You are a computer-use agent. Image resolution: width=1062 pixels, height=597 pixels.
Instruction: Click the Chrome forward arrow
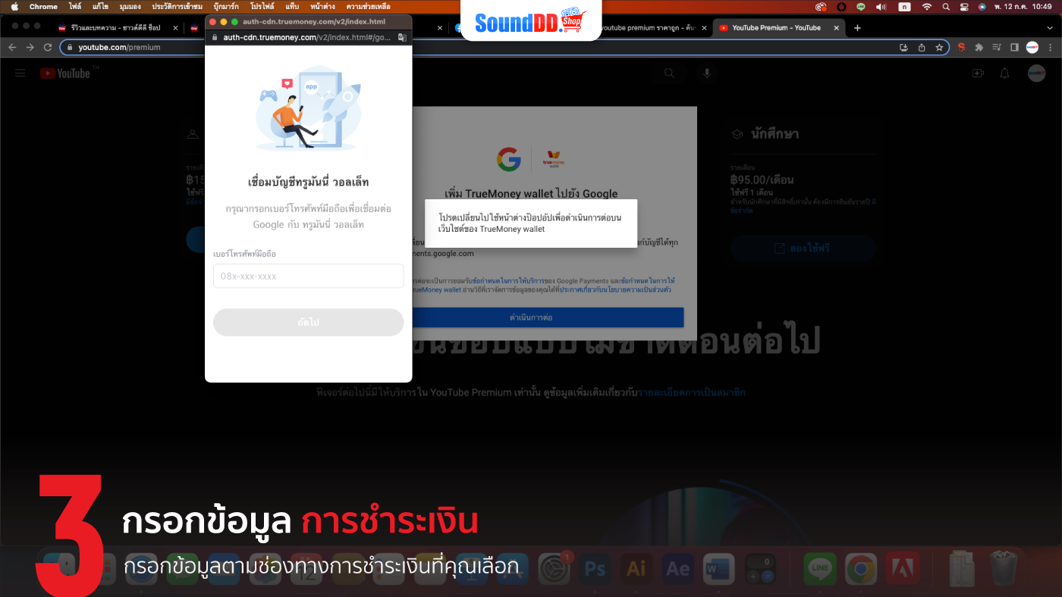30,47
